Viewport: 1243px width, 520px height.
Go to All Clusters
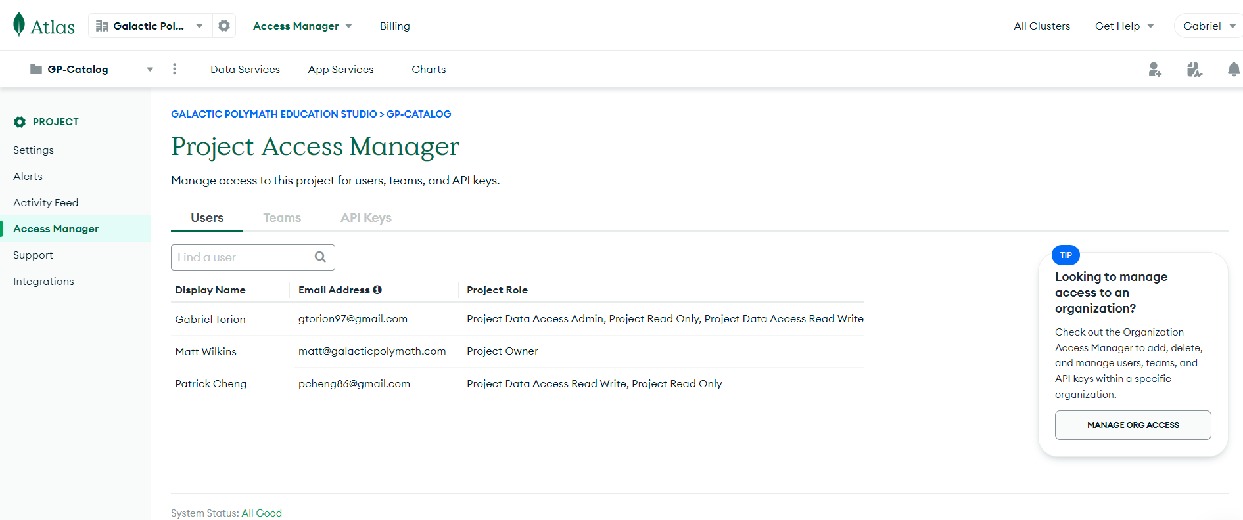1042,26
